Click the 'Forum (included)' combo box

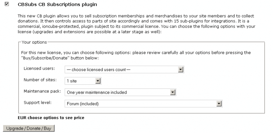pyautogui.click(x=143, y=104)
